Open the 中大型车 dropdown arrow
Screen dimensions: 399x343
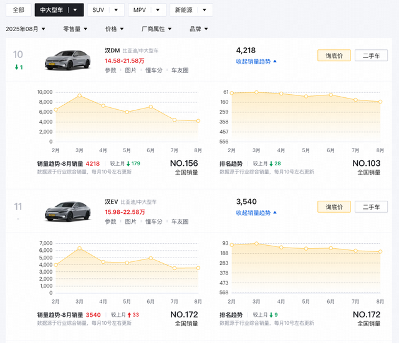(75, 10)
